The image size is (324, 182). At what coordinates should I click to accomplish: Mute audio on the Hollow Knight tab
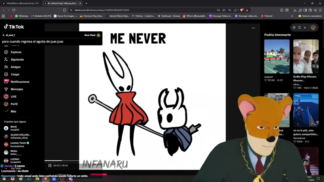click(x=48, y=3)
